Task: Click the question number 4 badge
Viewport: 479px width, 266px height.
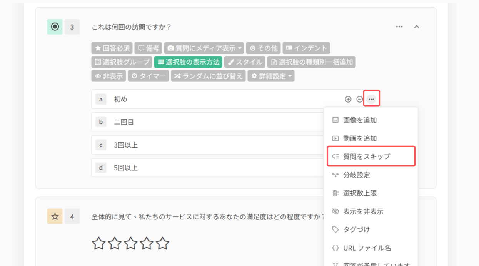Action: [x=72, y=217]
